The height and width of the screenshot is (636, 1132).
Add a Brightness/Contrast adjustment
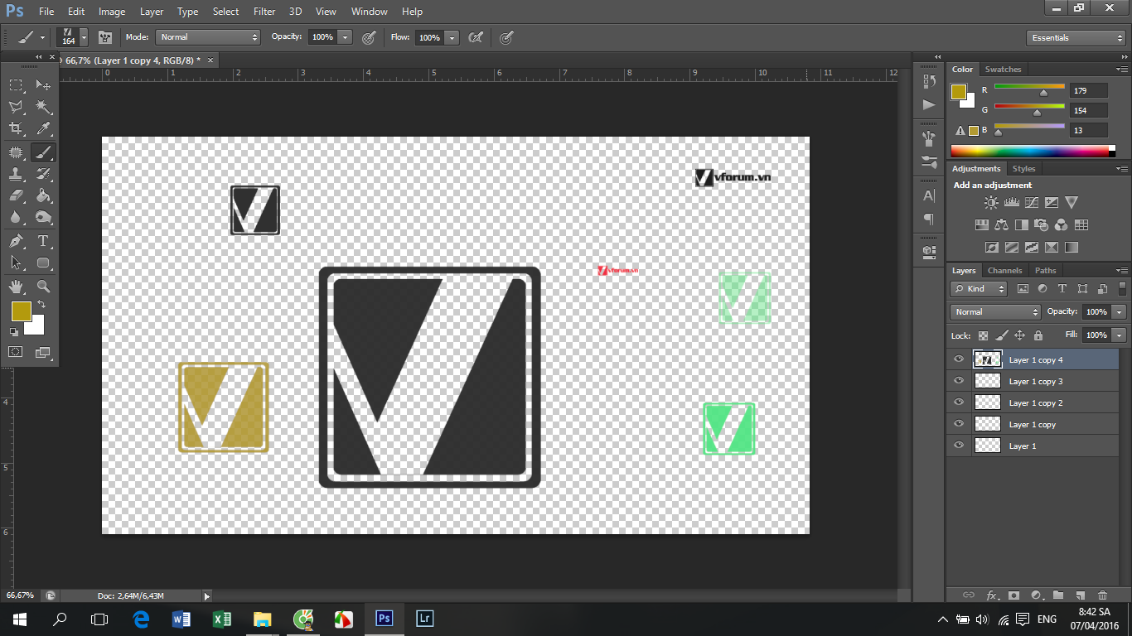pos(991,202)
